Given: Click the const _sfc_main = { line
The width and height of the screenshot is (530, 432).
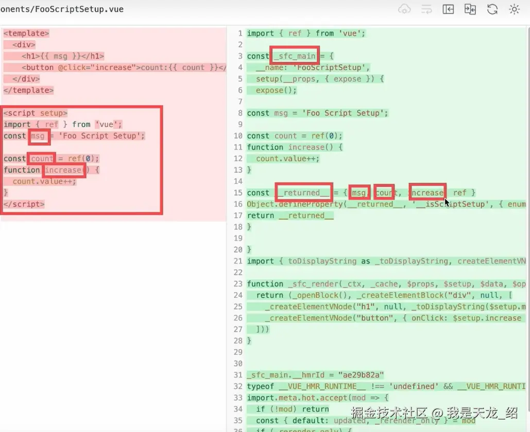Looking at the screenshot, I should point(290,56).
